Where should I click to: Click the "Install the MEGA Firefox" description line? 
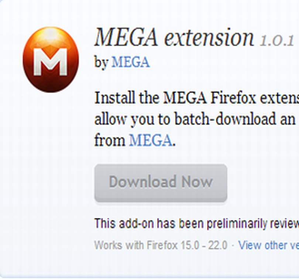tap(197, 98)
